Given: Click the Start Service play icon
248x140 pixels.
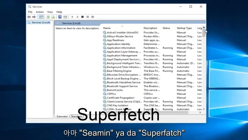Looking at the screenshot, I should pos(72,17).
